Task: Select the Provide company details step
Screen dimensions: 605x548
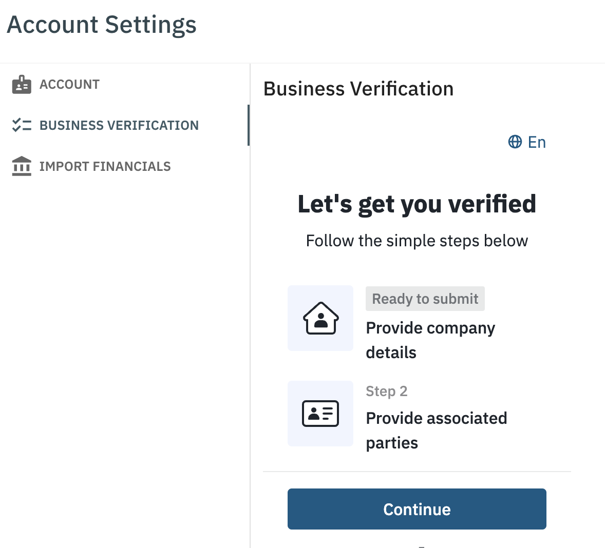Action: 430,340
